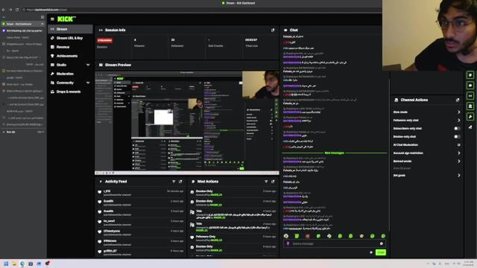Pop out the Mod Actions panel
This screenshot has height=268, width=477.
[x=273, y=182]
